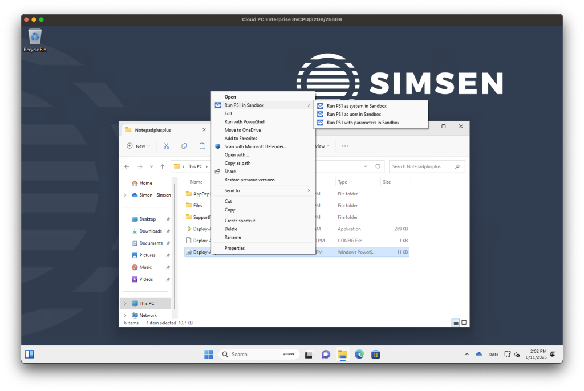Image resolution: width=584 pixels, height=391 pixels.
Task: Open Microsoft Edge from the taskbar
Action: pos(359,354)
